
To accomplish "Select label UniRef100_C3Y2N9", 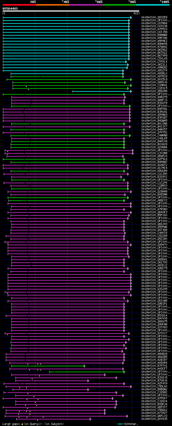I will click(x=154, y=153).
